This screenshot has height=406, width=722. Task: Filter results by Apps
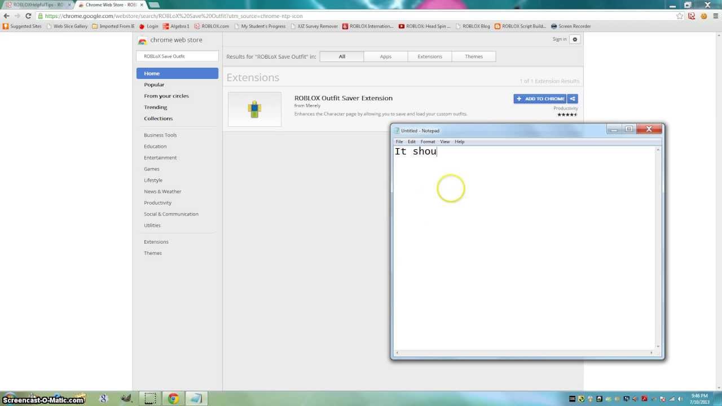(x=385, y=56)
